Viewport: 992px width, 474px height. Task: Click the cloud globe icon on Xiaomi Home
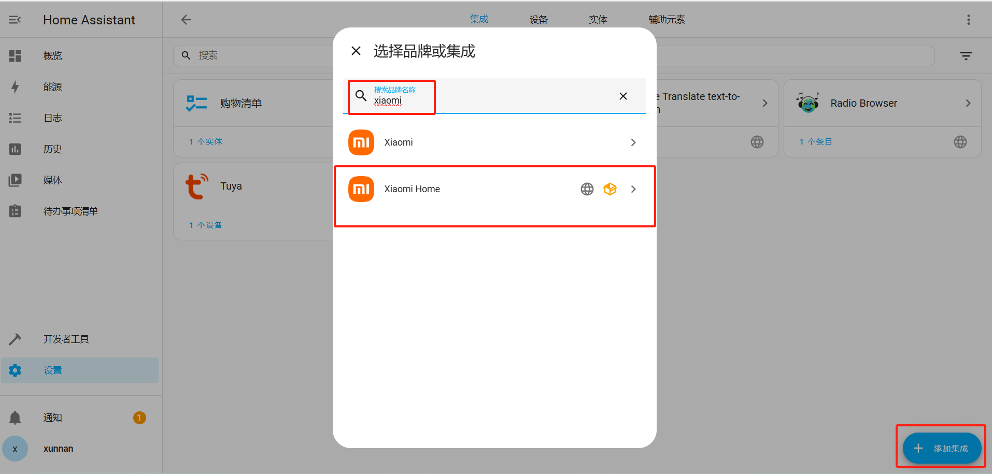click(x=587, y=189)
